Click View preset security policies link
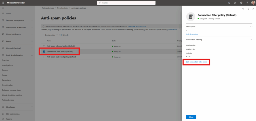This screenshot has height=121, width=256. click(x=137, y=26)
